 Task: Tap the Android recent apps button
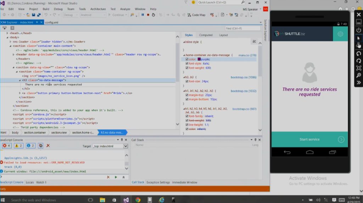coord(333,152)
